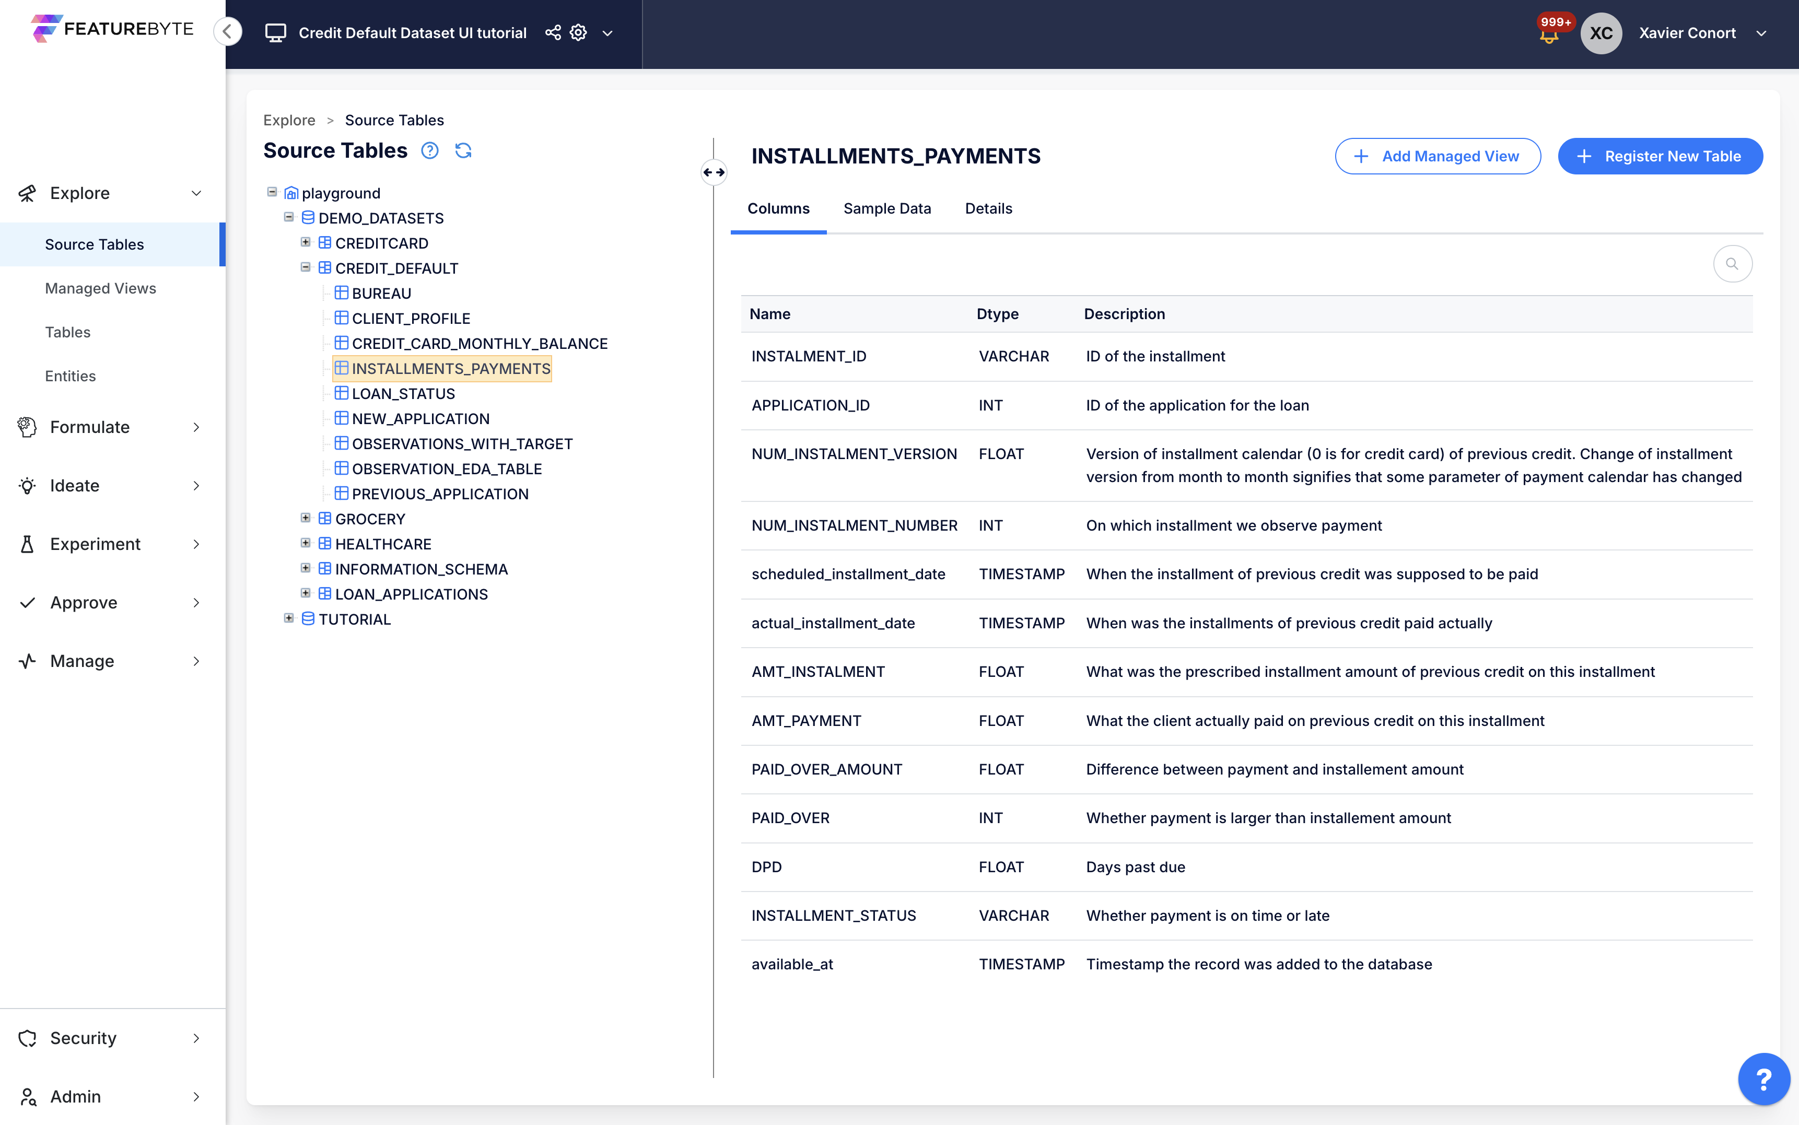This screenshot has height=1125, width=1799.
Task: Click the share icon in the top bar
Action: pyautogui.click(x=553, y=33)
